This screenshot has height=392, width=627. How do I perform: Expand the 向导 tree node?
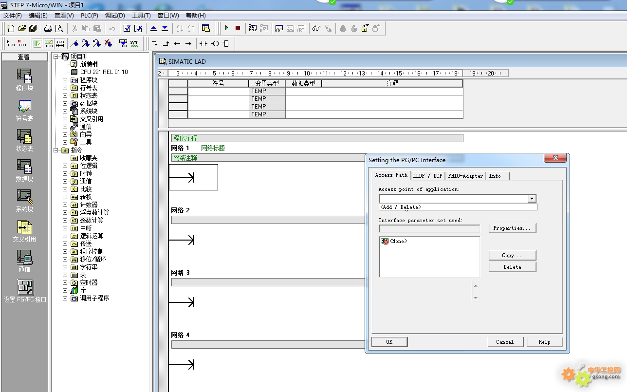click(x=65, y=134)
